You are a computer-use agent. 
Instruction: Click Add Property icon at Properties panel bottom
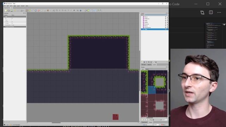(5, 122)
